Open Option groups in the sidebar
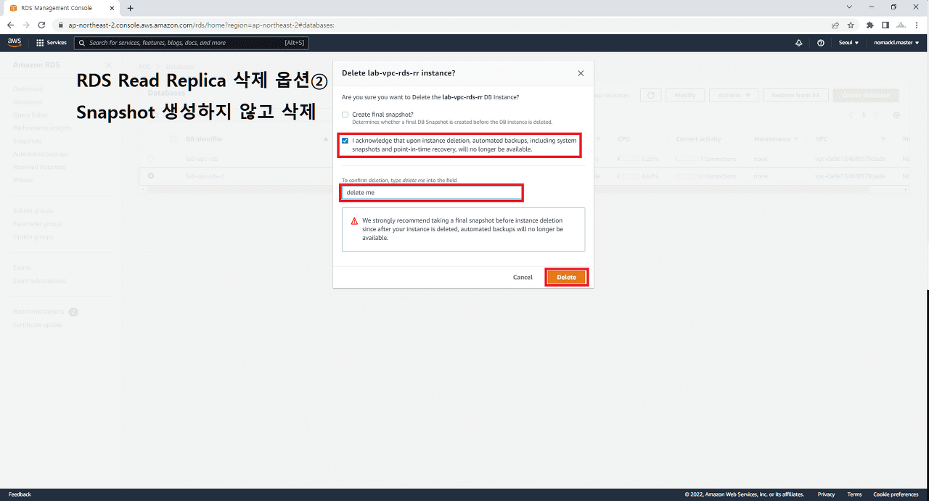Image resolution: width=929 pixels, height=501 pixels. coord(33,237)
